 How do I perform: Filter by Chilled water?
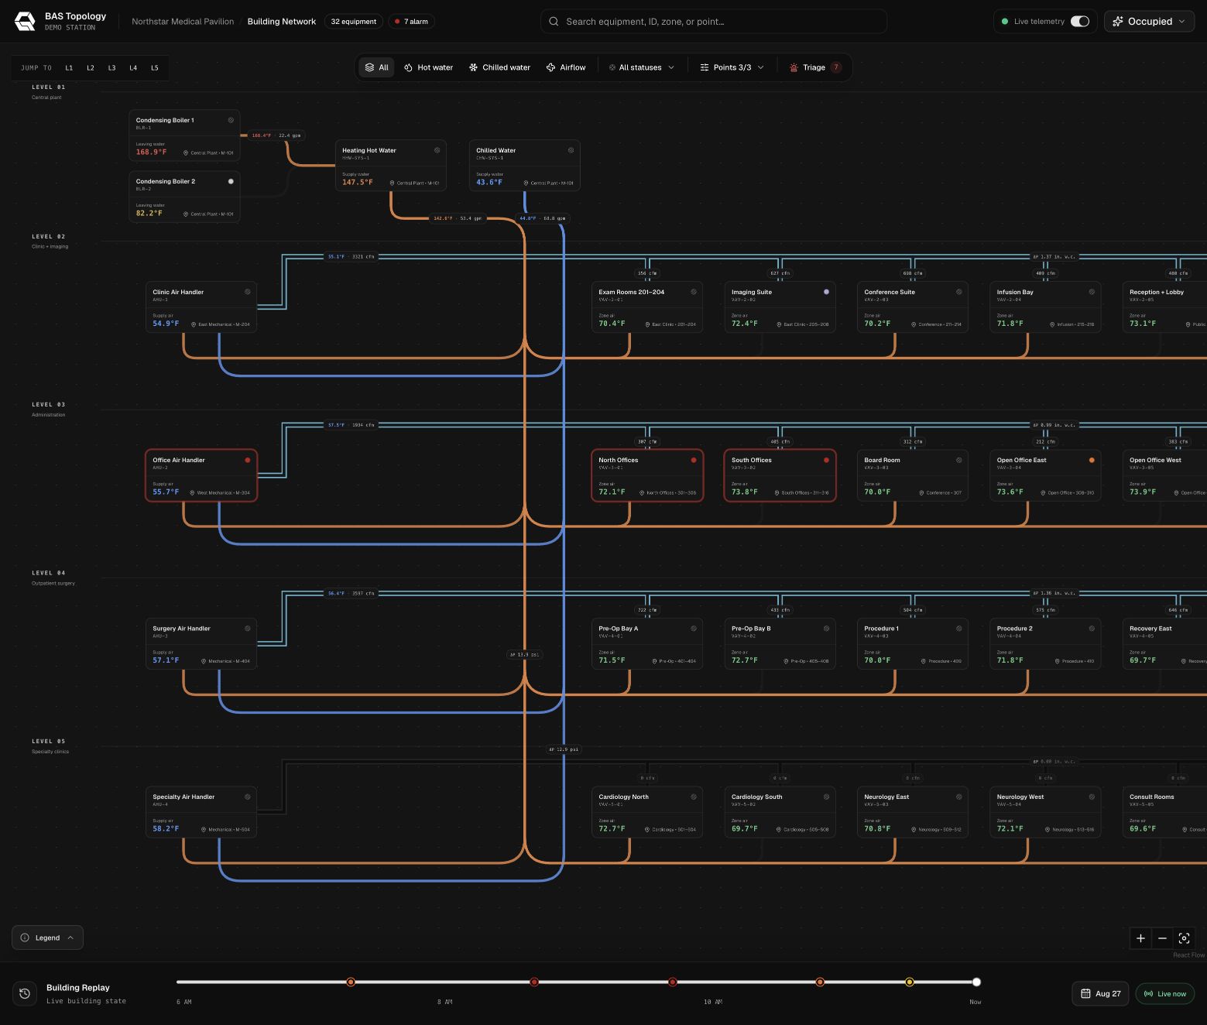pos(499,67)
